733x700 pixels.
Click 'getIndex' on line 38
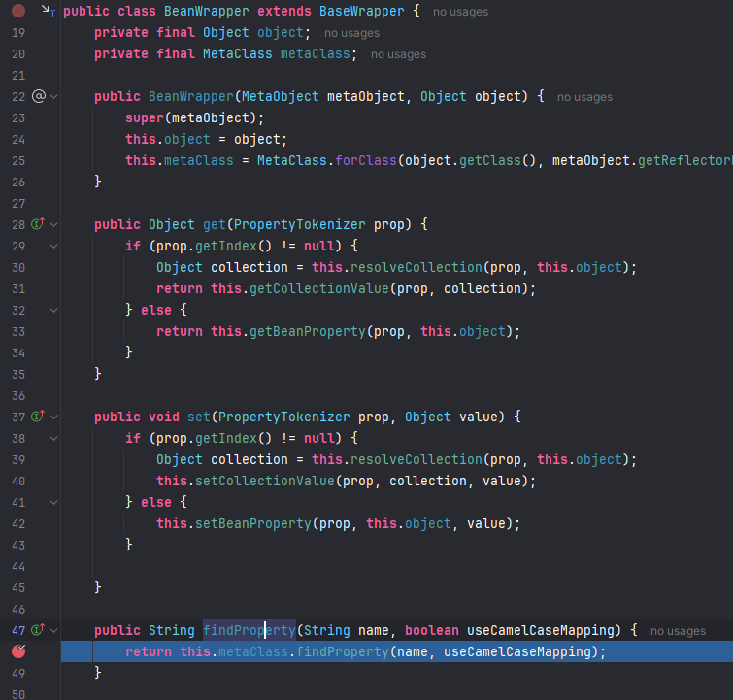226,438
